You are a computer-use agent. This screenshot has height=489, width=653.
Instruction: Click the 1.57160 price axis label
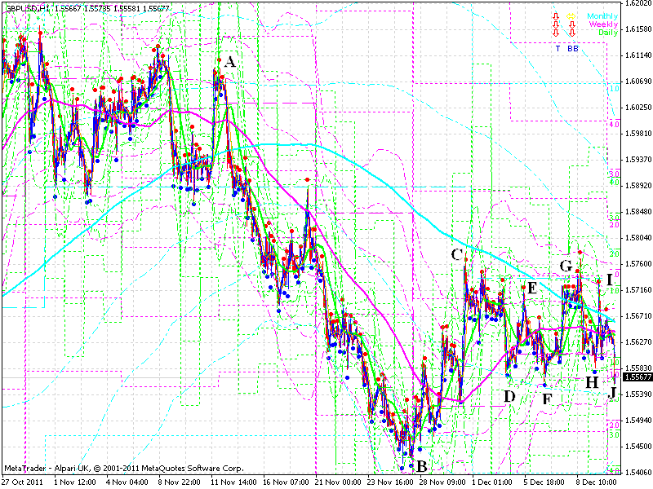638,290
